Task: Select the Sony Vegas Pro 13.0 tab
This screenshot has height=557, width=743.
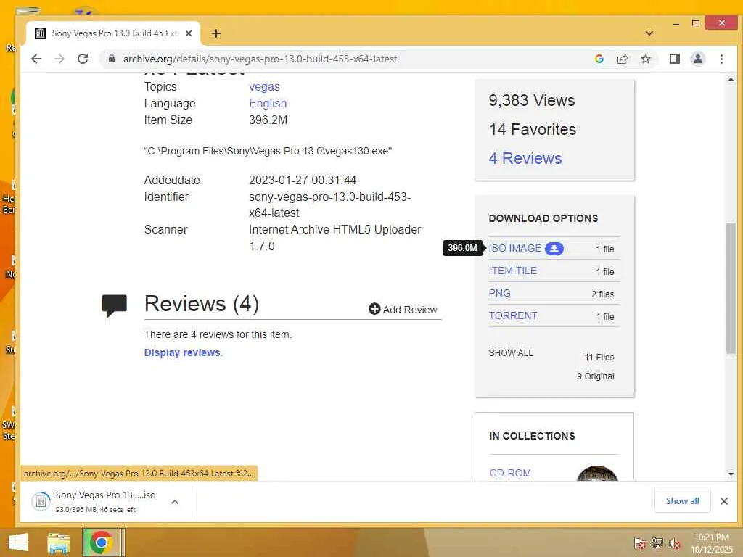Action: coord(114,33)
